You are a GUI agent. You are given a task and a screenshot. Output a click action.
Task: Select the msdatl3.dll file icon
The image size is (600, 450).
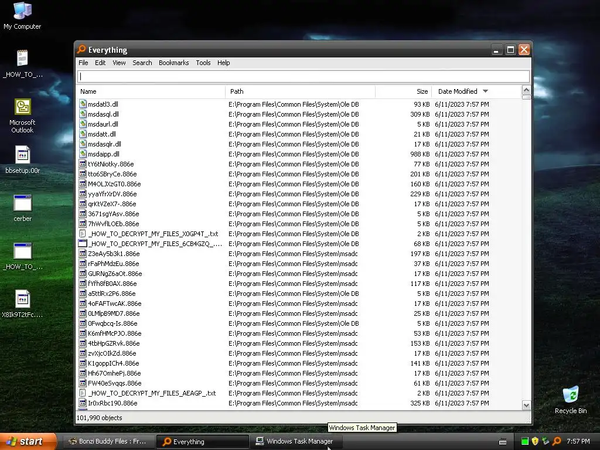[x=83, y=104]
